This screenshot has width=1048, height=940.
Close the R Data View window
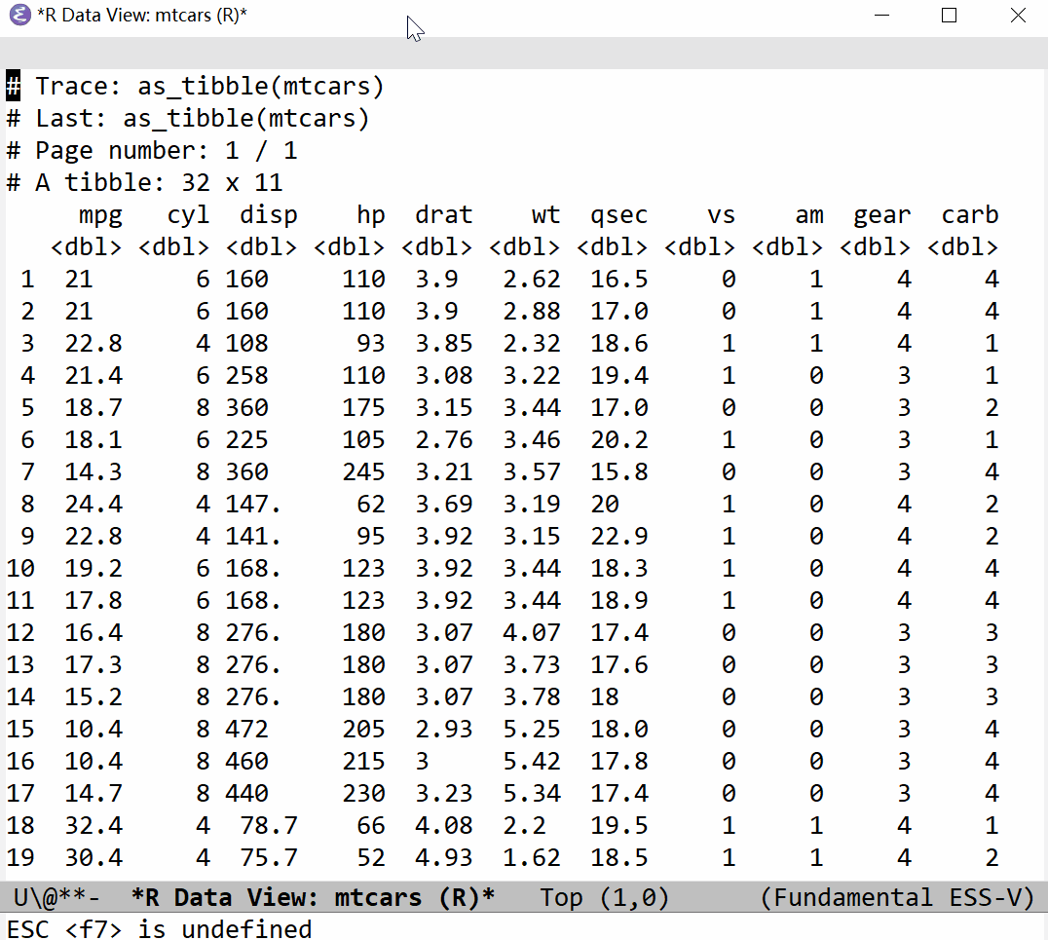pyautogui.click(x=1018, y=16)
